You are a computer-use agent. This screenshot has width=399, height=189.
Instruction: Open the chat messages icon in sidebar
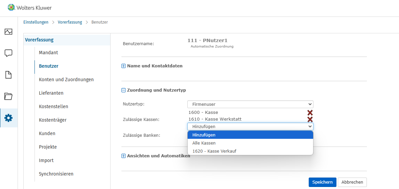8,53
